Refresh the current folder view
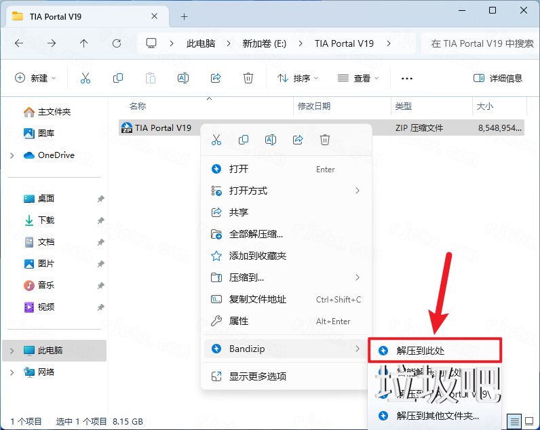Screen dimensions: 540x430 pyautogui.click(x=117, y=43)
